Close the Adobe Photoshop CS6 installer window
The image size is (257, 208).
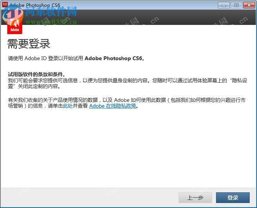(249, 5)
